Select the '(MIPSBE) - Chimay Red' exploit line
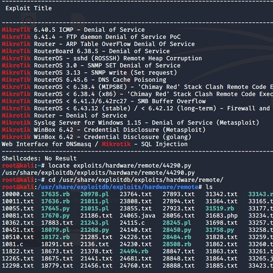 [137, 87]
